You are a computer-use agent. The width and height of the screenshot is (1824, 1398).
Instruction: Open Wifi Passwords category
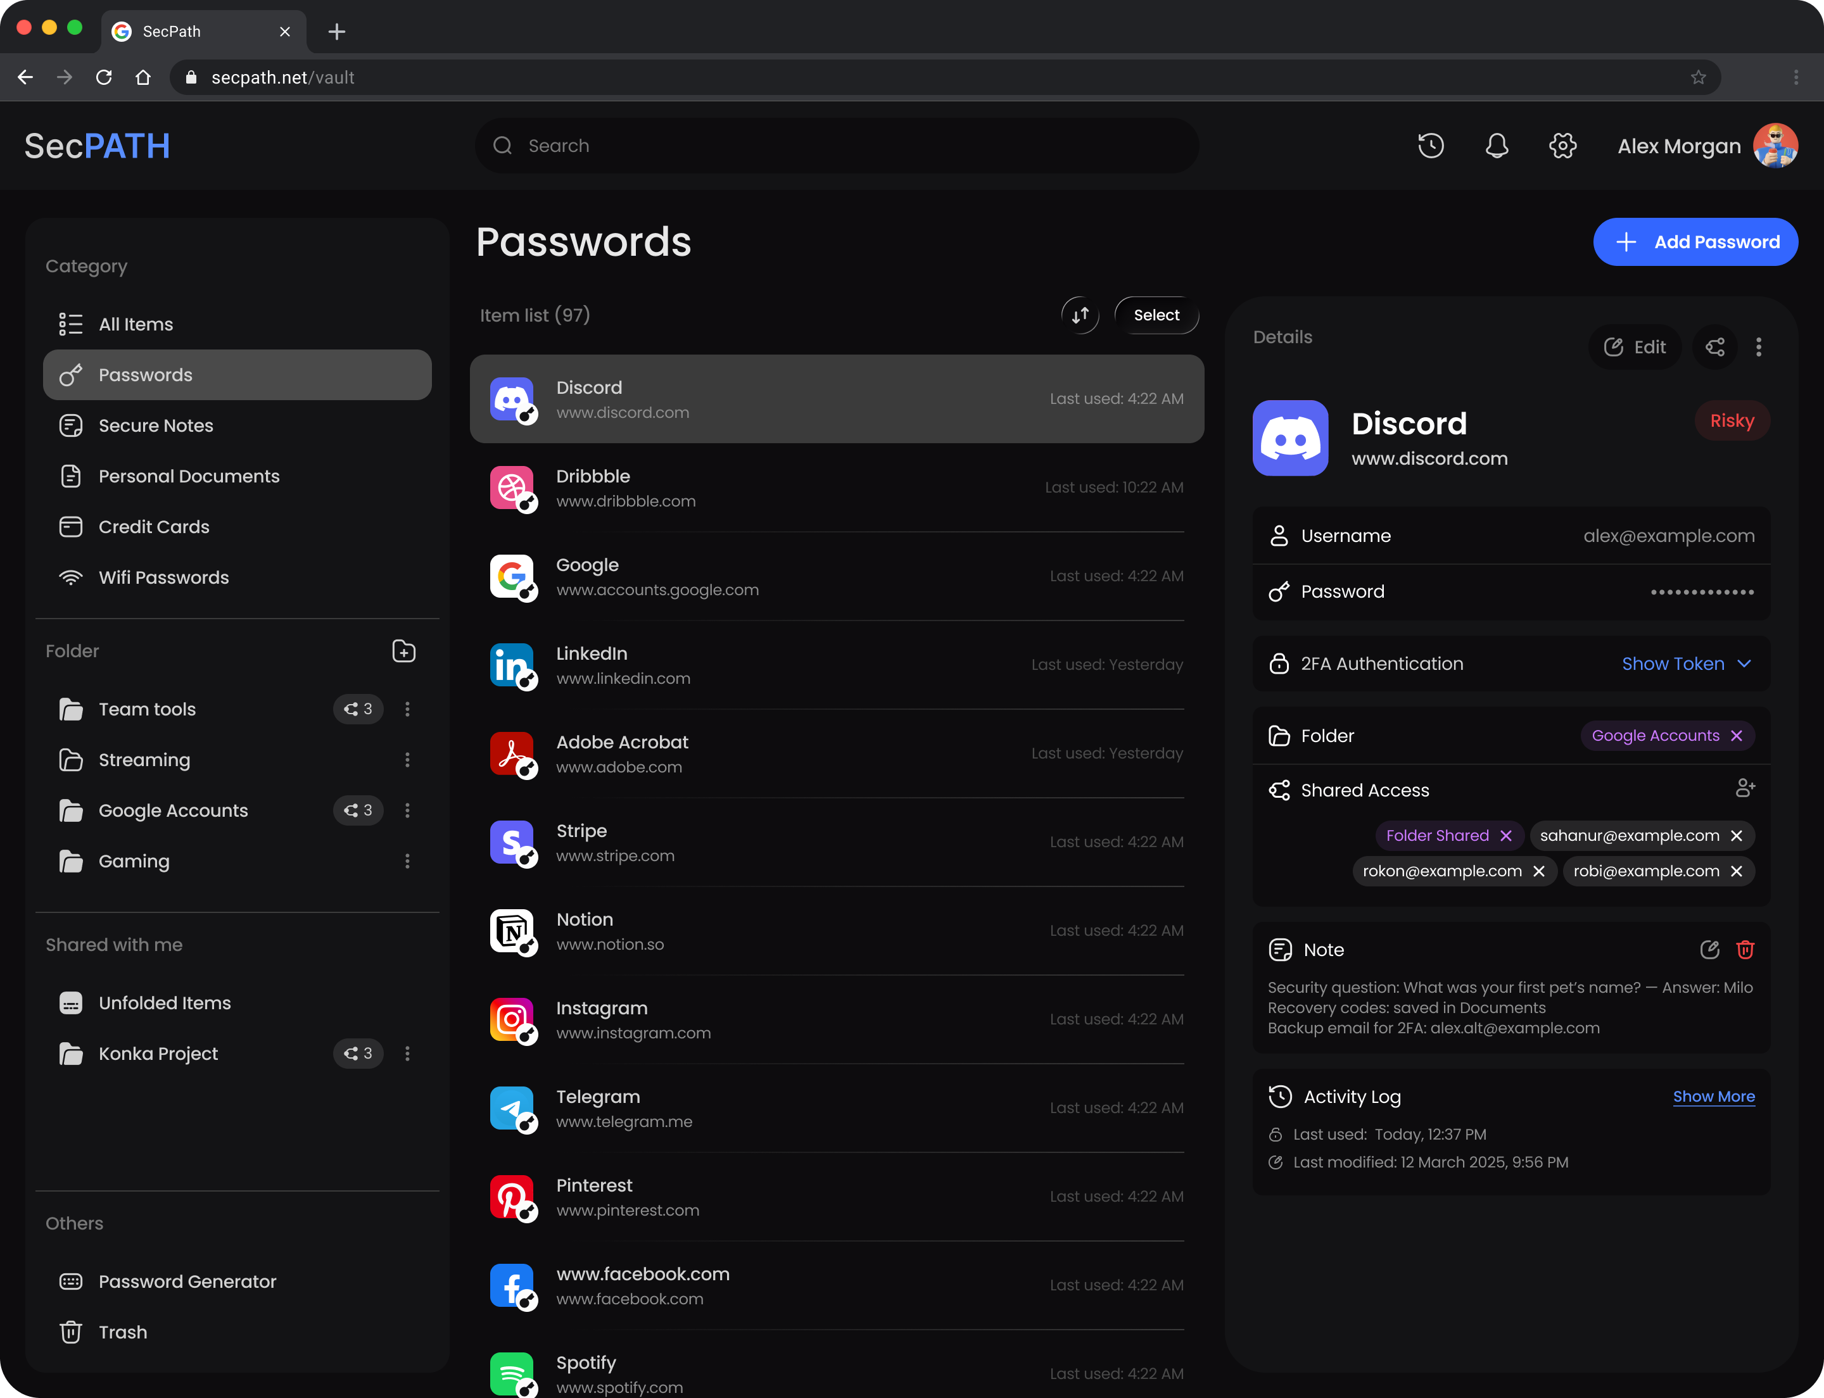click(237, 577)
